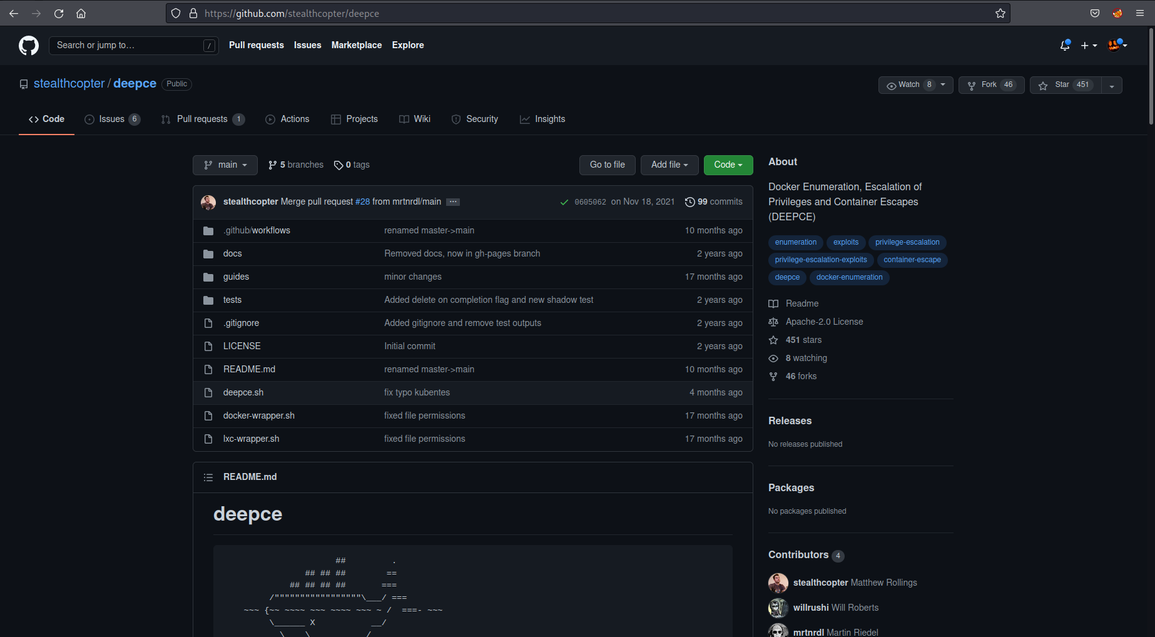Open the Insights tab
This screenshot has width=1155, height=637.
[542, 119]
